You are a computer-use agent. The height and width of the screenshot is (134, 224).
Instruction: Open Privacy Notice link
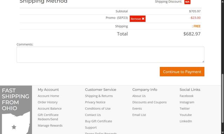[x=95, y=102]
